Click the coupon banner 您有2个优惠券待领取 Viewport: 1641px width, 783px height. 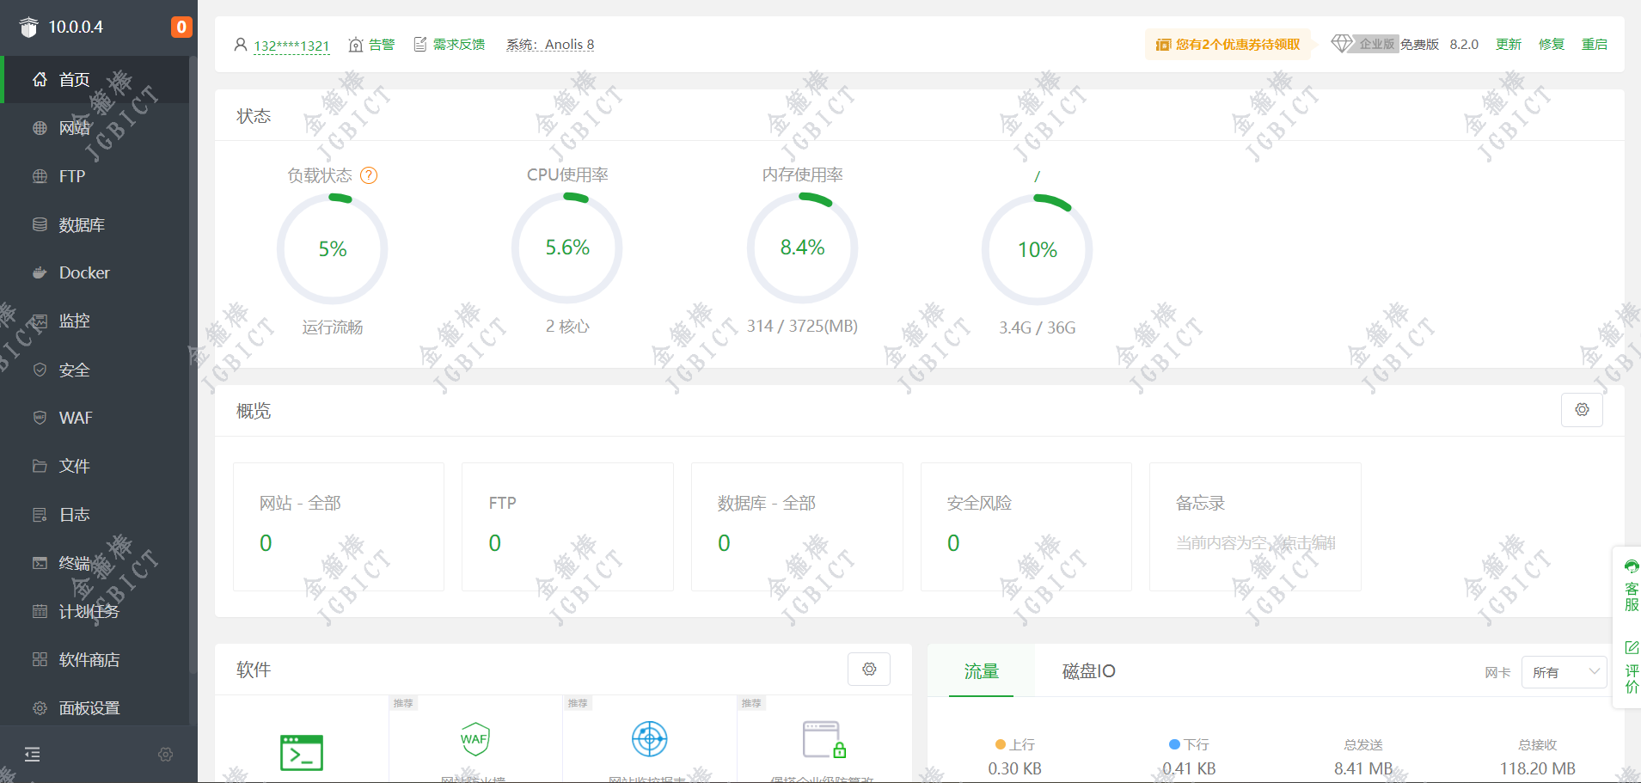(1228, 45)
